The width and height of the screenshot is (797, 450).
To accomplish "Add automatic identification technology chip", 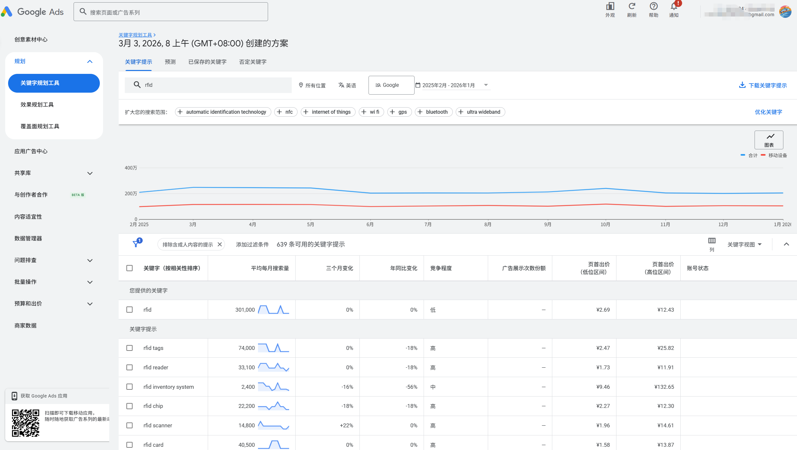I will 223,112.
